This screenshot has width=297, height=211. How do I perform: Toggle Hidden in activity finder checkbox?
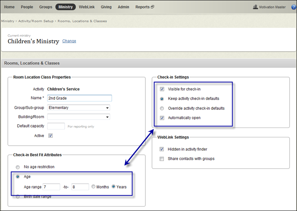coord(161,149)
